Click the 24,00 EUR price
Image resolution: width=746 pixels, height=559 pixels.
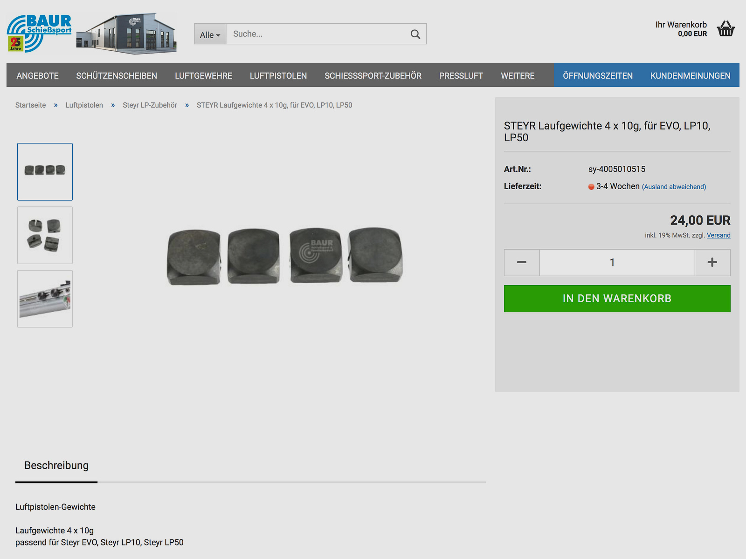[700, 220]
